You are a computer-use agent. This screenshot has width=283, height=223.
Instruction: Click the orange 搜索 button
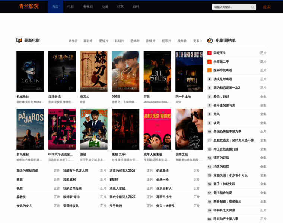click(x=267, y=7)
